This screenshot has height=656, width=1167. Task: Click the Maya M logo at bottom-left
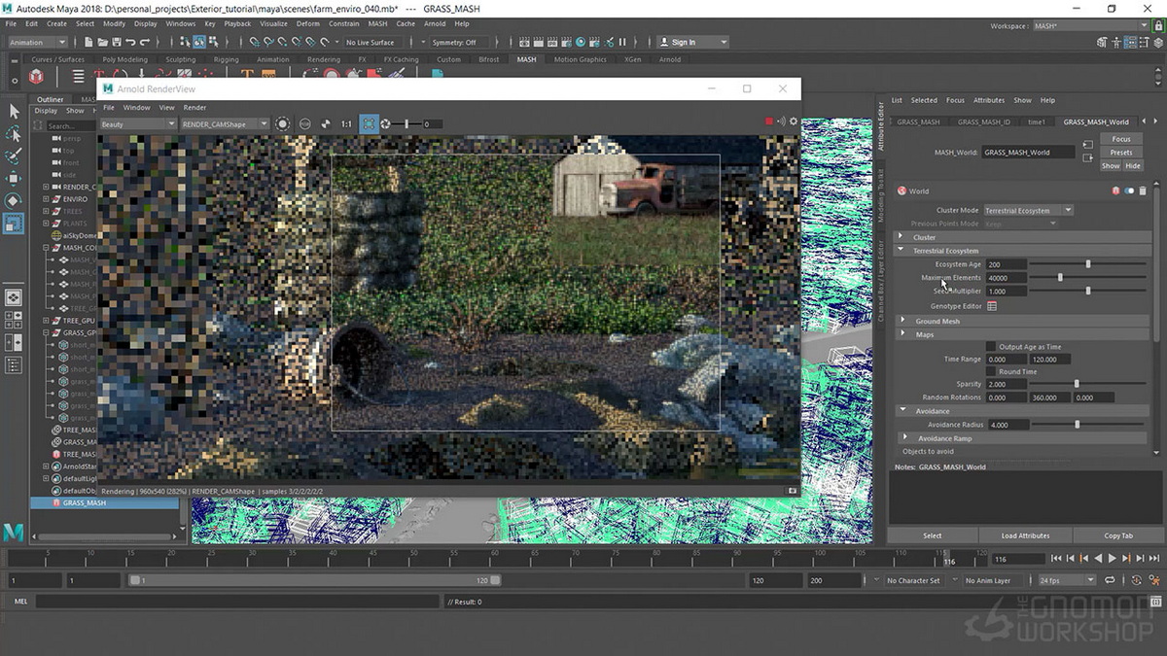(14, 531)
